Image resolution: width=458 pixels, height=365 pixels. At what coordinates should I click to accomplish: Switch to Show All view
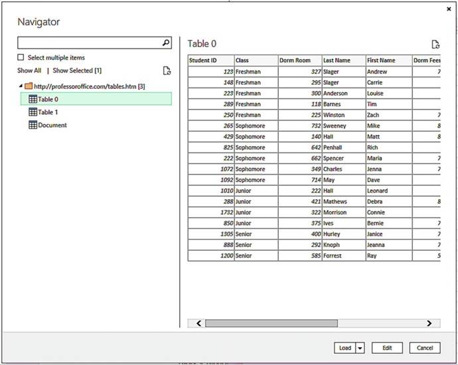(29, 70)
